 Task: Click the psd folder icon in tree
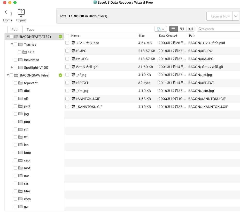tap(20, 106)
